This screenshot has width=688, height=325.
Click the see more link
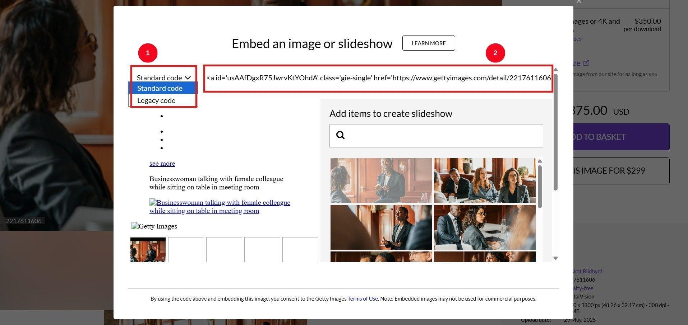pyautogui.click(x=162, y=163)
